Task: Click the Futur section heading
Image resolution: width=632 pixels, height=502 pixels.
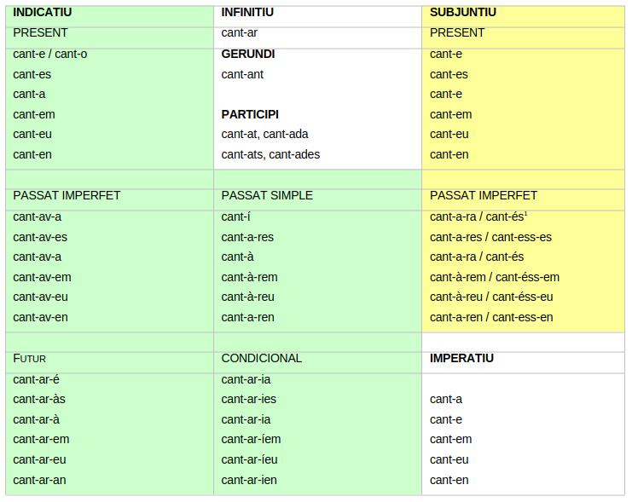Action: (x=30, y=358)
